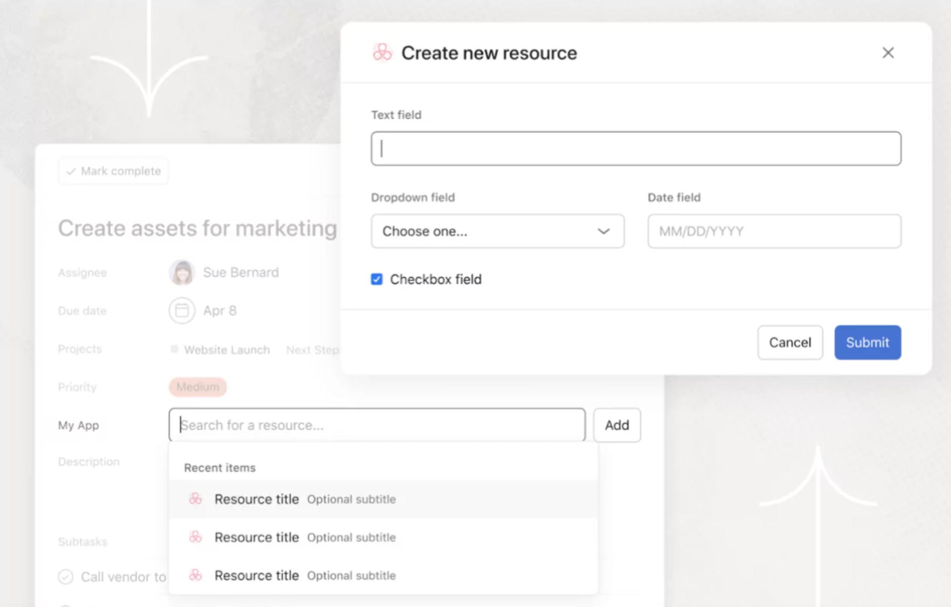Image resolution: width=951 pixels, height=607 pixels.
Task: Open the Choose one... dropdown
Action: [x=498, y=231]
